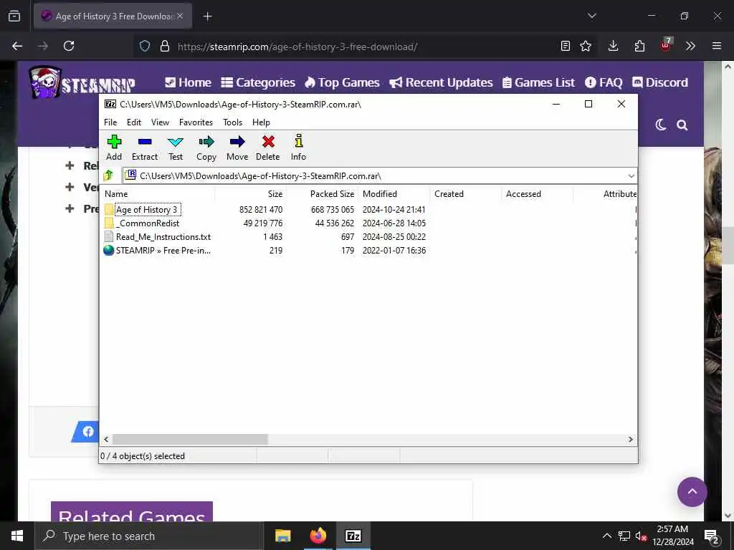
Task: Open the Categories link on SteamRIP
Action: click(x=258, y=82)
